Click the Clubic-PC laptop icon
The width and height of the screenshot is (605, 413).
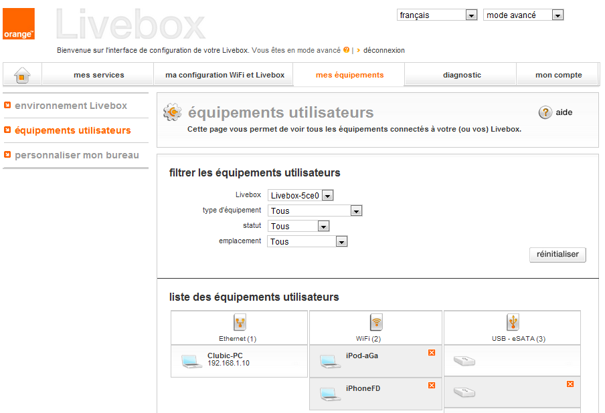(192, 362)
